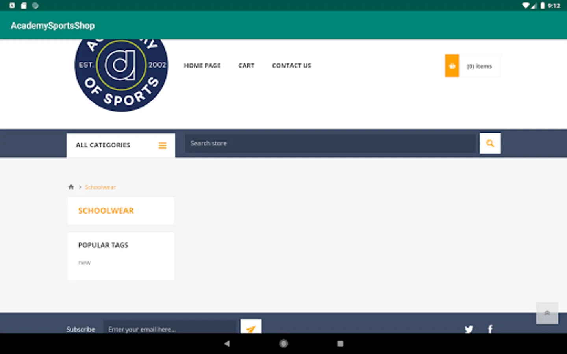Open the Home Page menu link
The image size is (567, 354).
202,66
